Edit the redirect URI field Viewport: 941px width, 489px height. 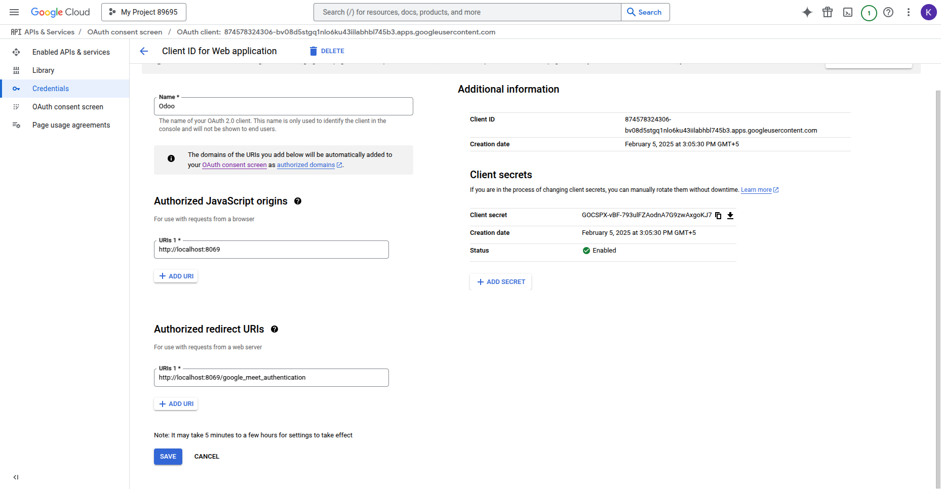pos(271,378)
